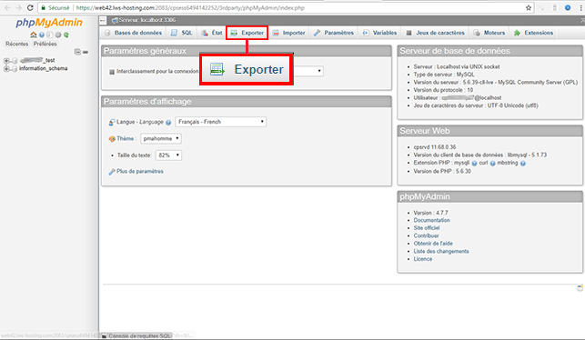Open the Liste des changements link
The image size is (585, 340).
point(441,251)
